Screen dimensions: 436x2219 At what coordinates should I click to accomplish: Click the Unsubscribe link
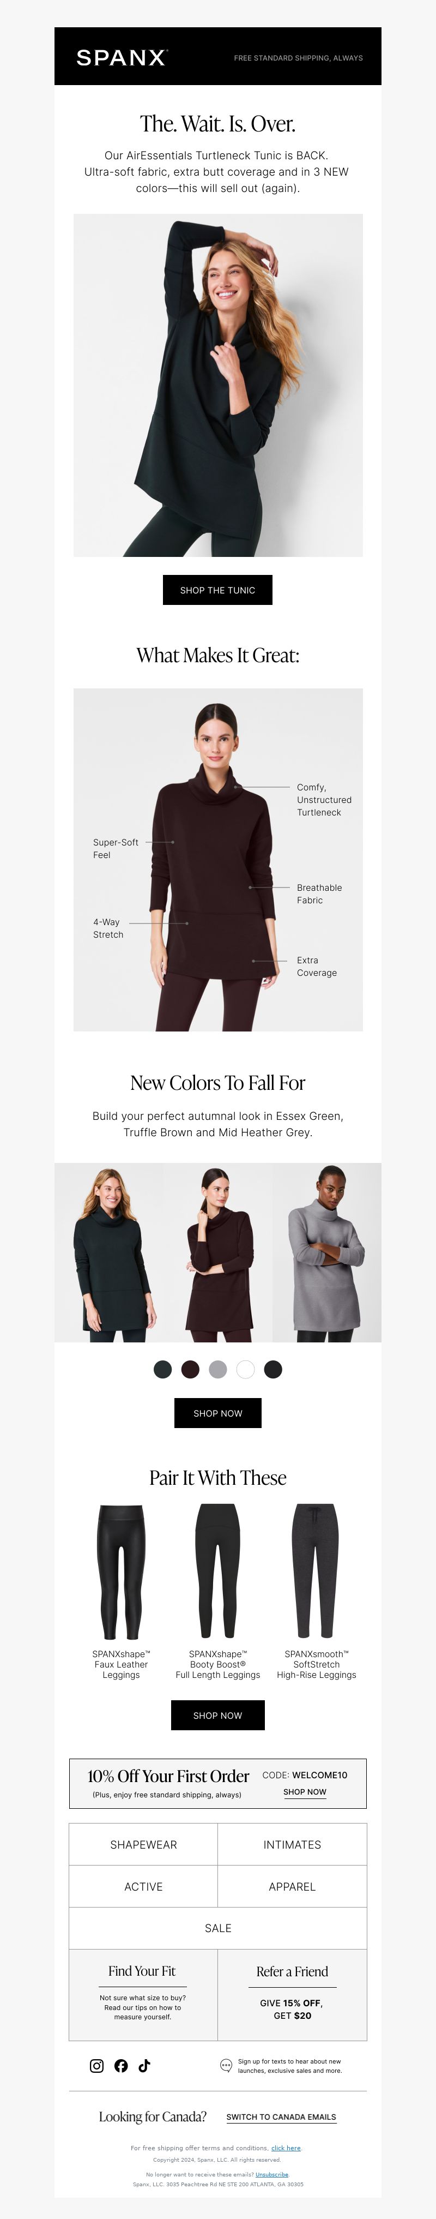click(x=272, y=2174)
